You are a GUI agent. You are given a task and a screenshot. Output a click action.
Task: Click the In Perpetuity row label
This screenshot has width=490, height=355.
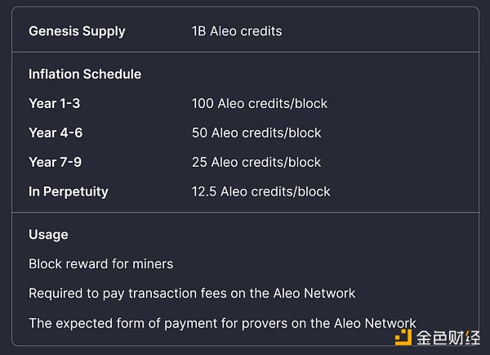point(69,191)
